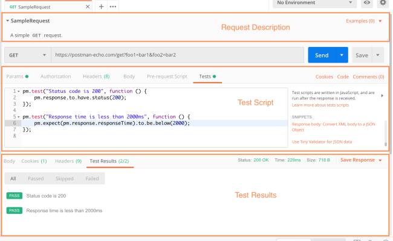Click line 6 of the test script
393x241 pixels.
(x=154, y=123)
